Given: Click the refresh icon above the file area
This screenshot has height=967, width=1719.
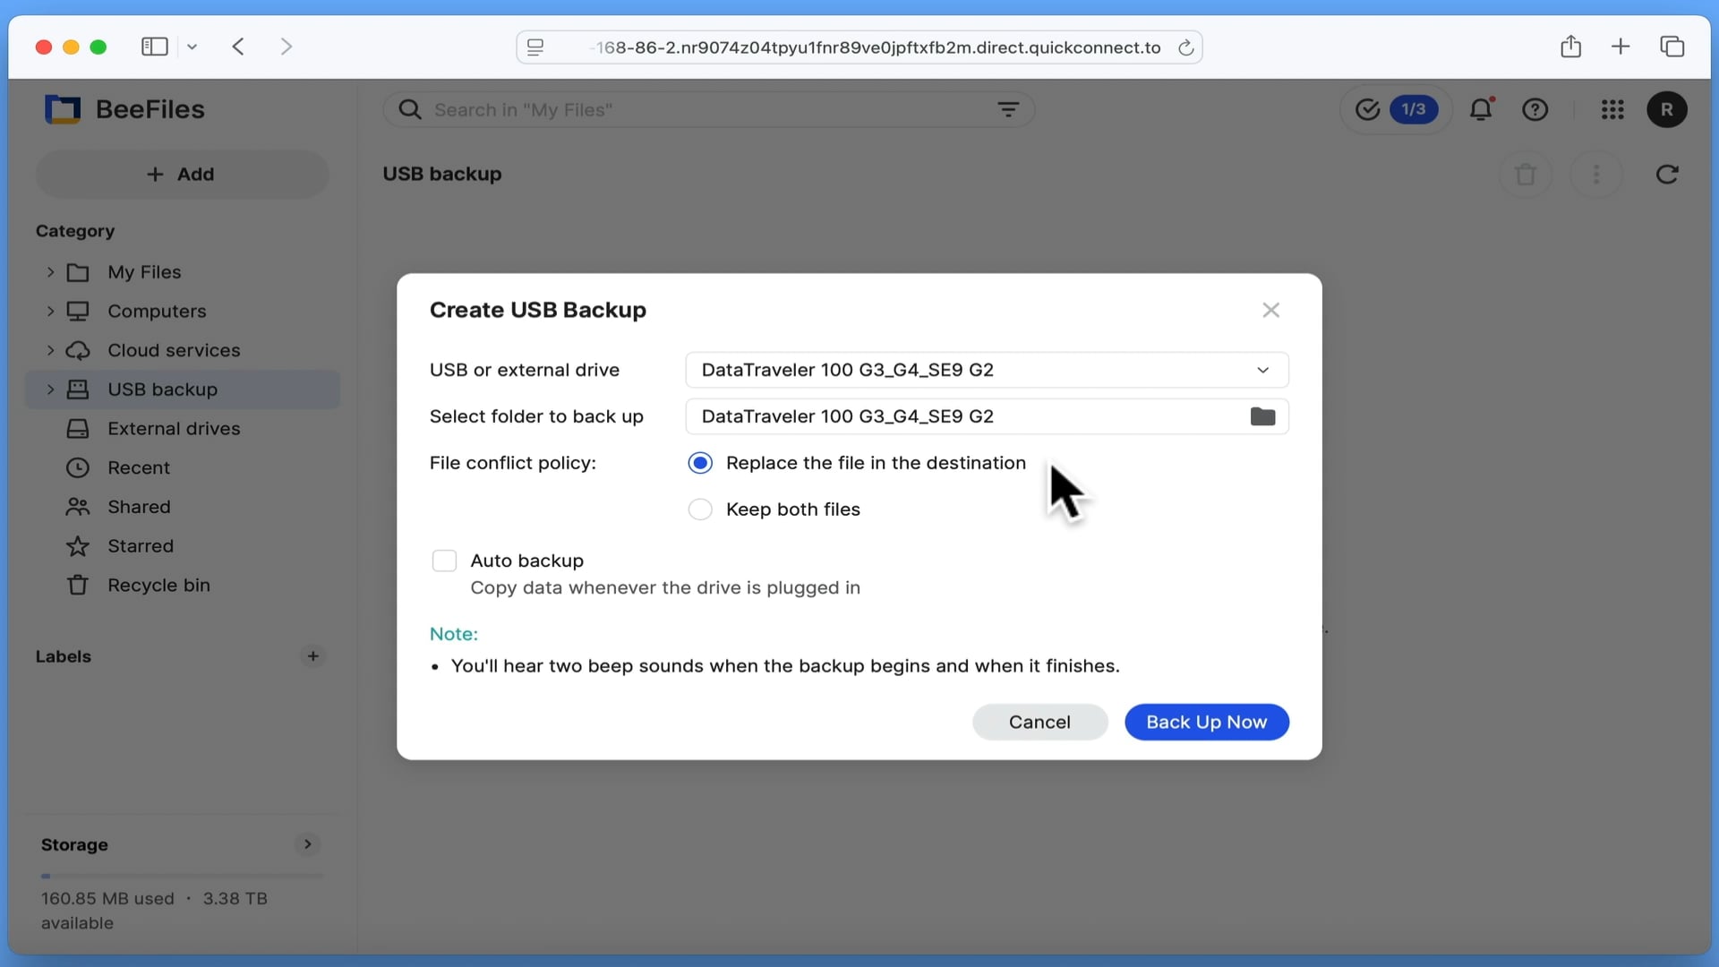Looking at the screenshot, I should pos(1668,174).
